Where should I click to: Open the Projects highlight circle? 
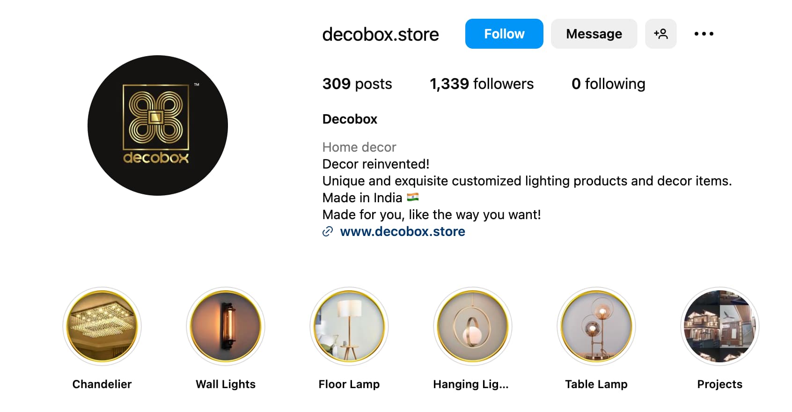(x=720, y=326)
